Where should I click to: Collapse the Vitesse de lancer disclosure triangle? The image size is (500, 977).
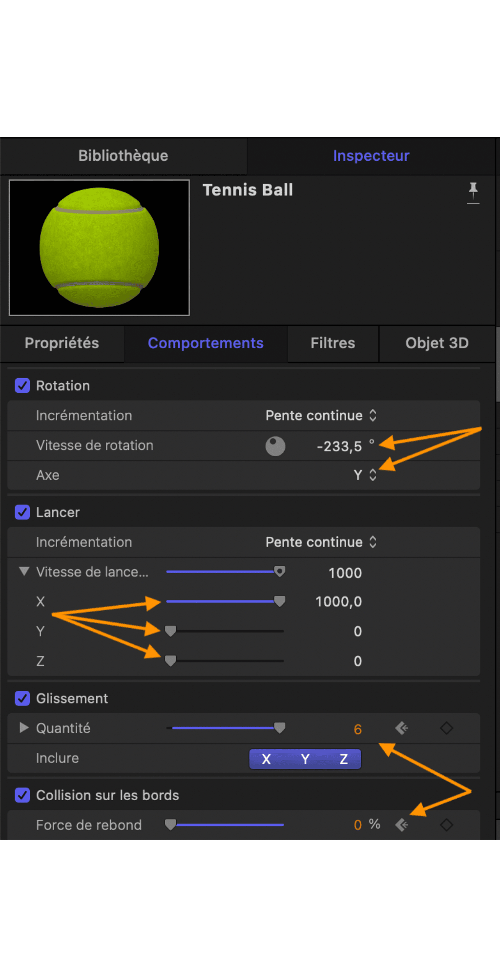(x=24, y=572)
